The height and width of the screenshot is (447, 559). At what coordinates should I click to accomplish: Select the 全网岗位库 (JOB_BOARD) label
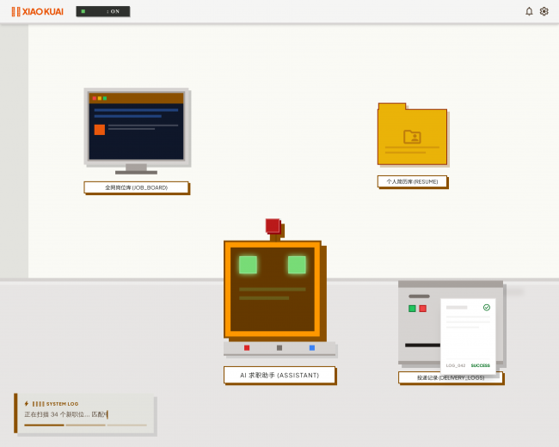[x=136, y=187]
